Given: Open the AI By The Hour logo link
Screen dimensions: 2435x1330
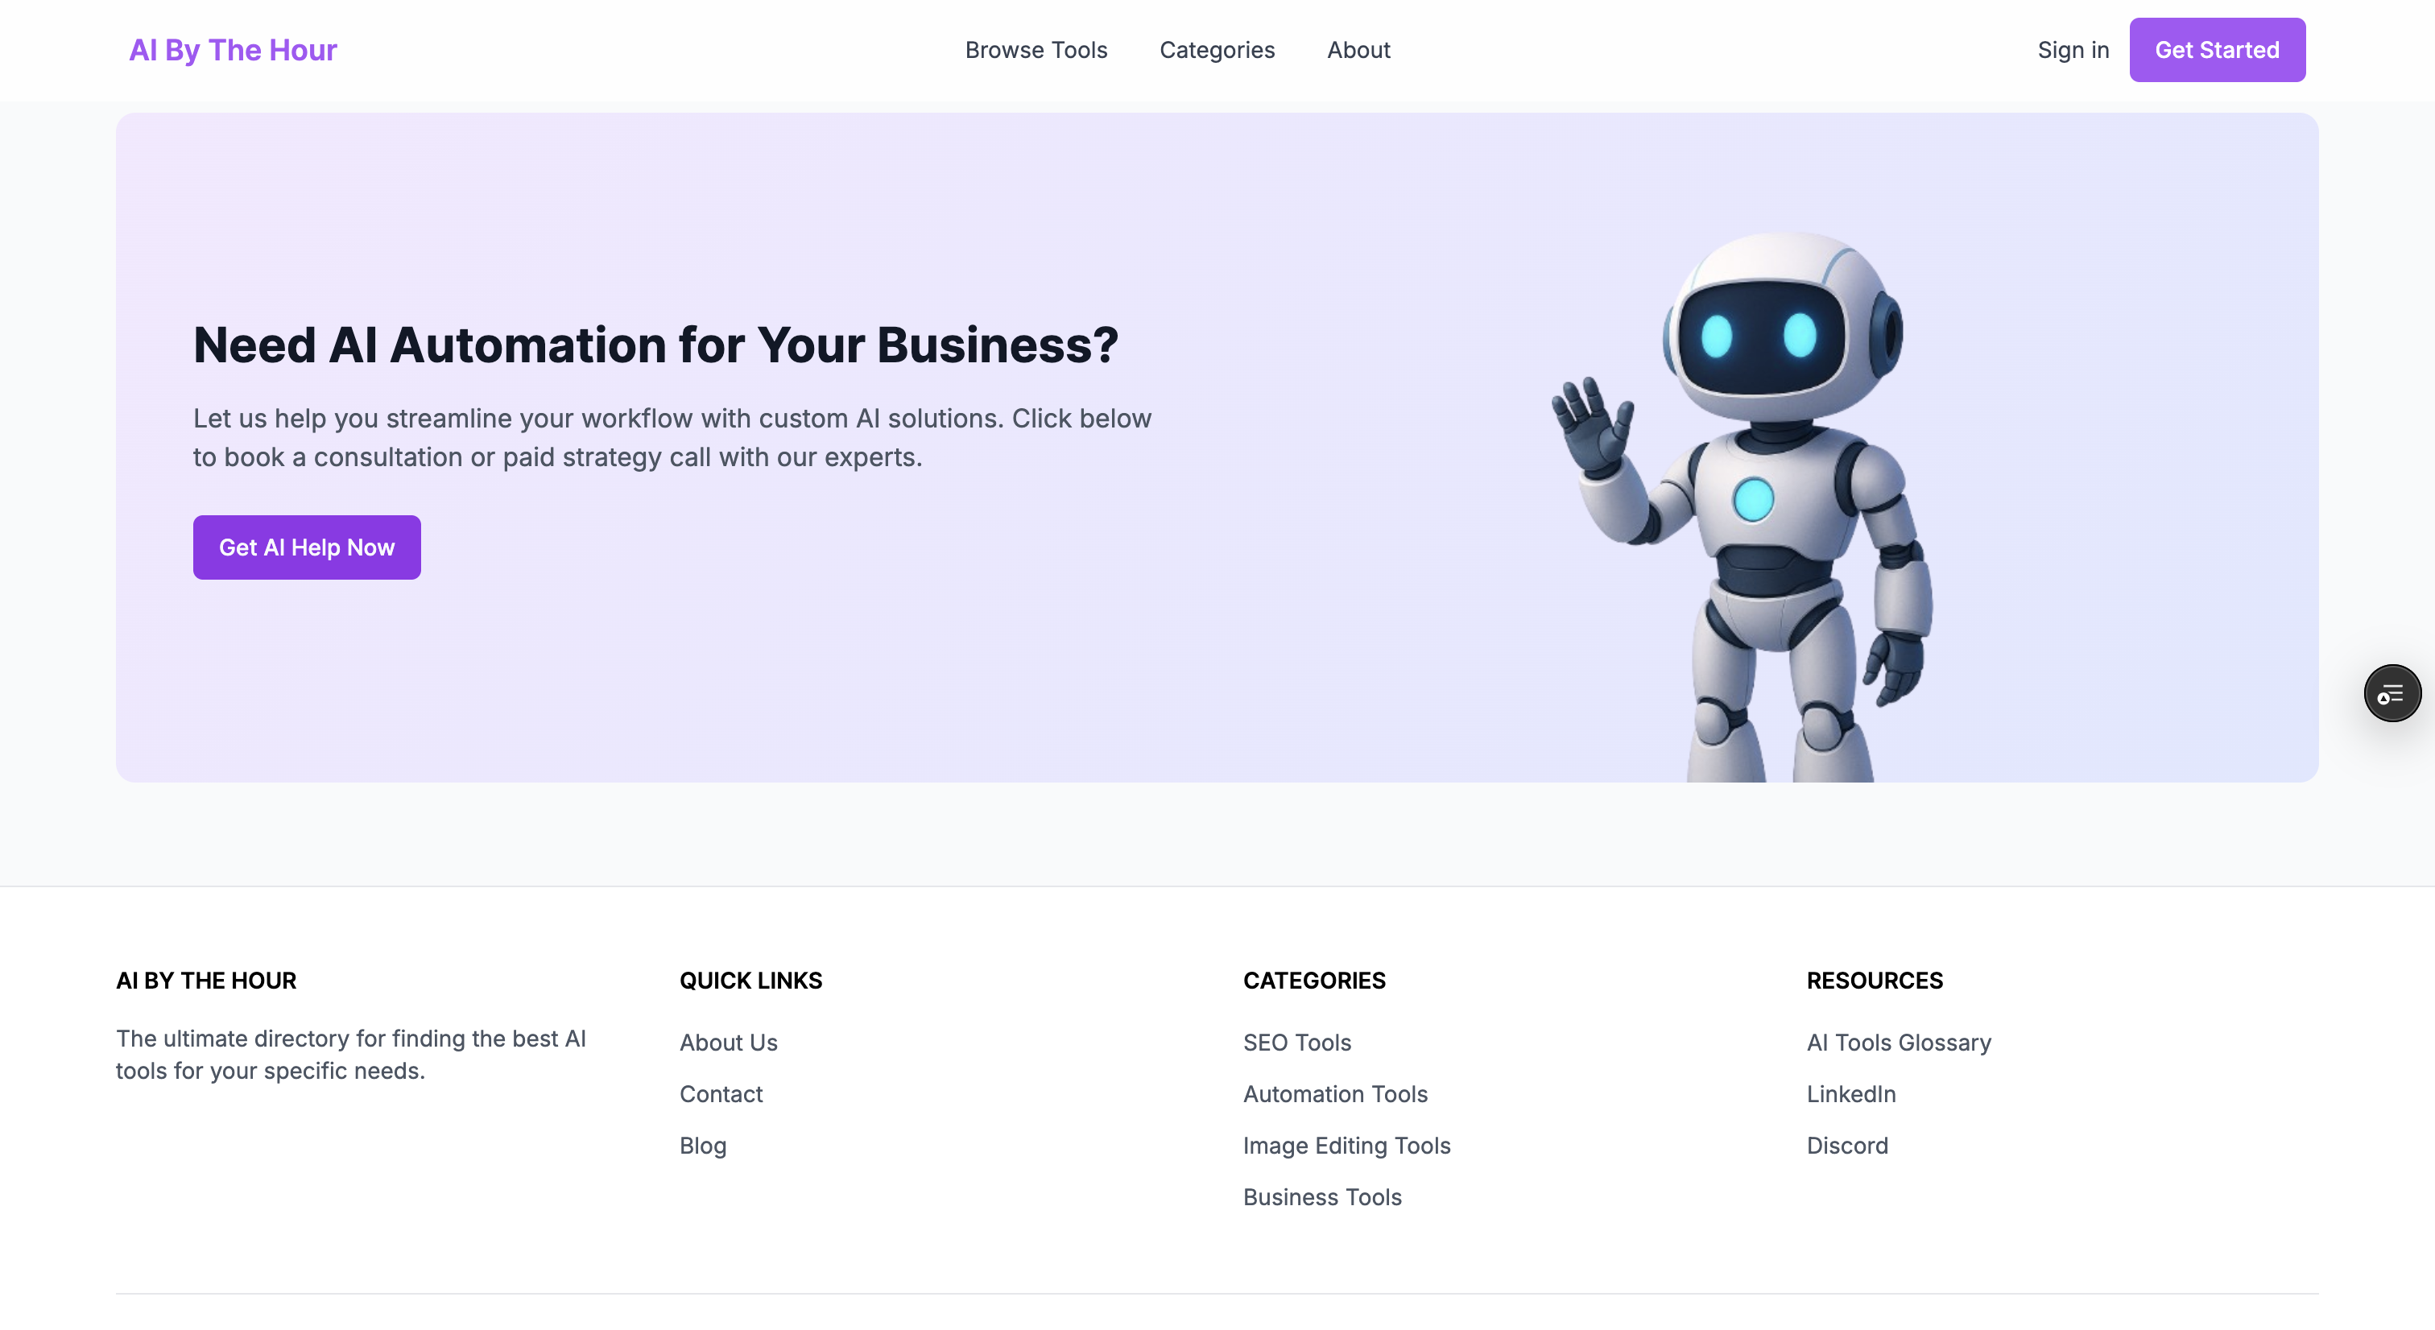Looking at the screenshot, I should (x=233, y=50).
